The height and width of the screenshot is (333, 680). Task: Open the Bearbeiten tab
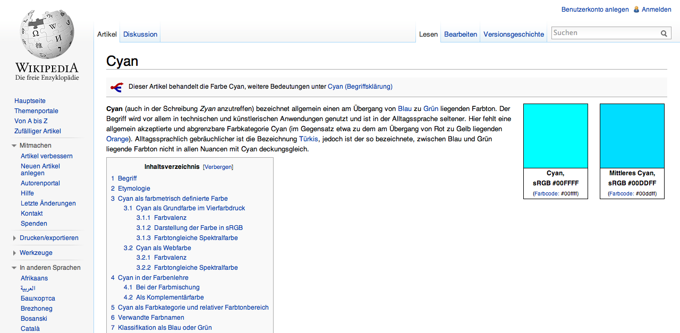click(x=461, y=34)
